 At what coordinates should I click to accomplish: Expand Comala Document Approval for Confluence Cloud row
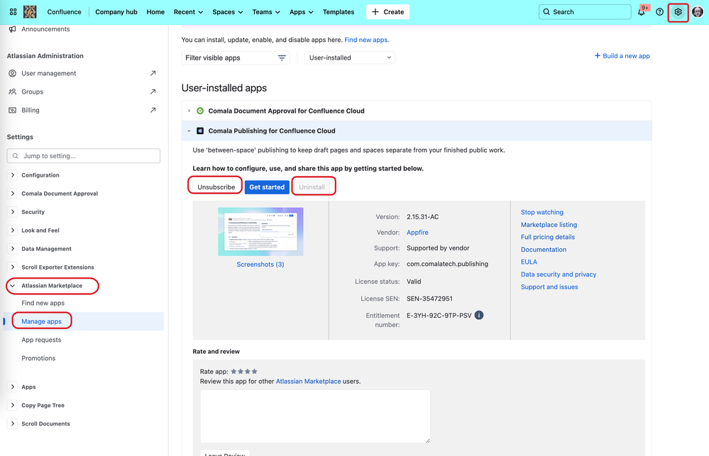189,111
